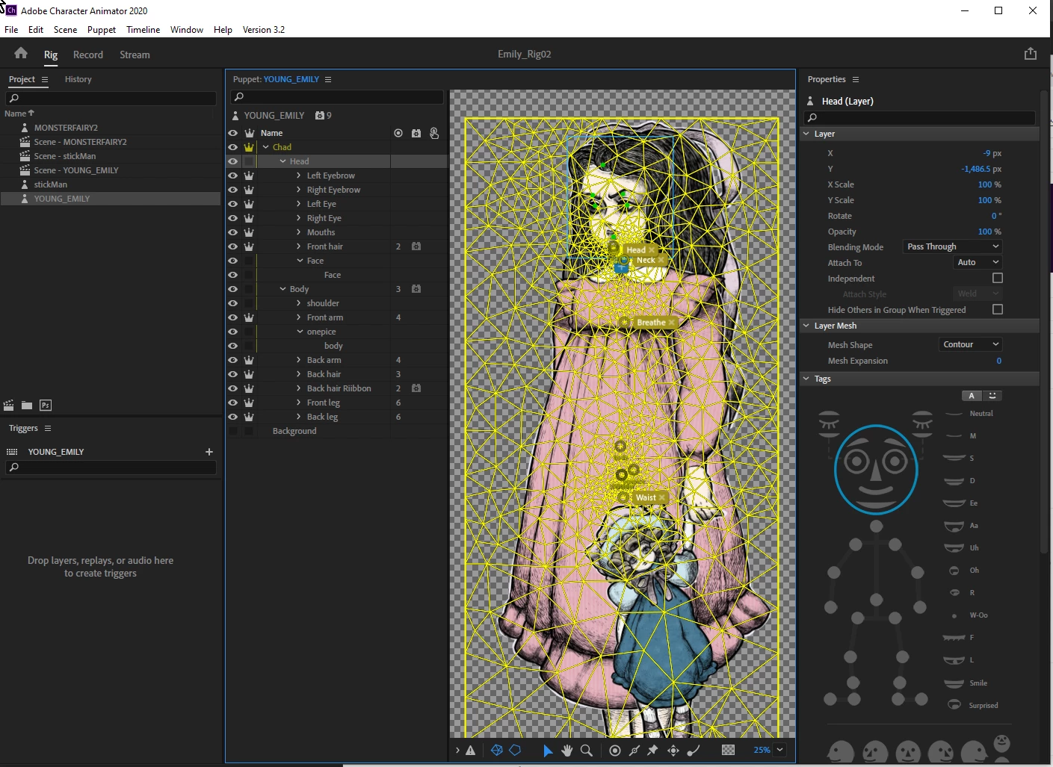
Task: Expand the Left Eye group
Action: [x=299, y=204]
